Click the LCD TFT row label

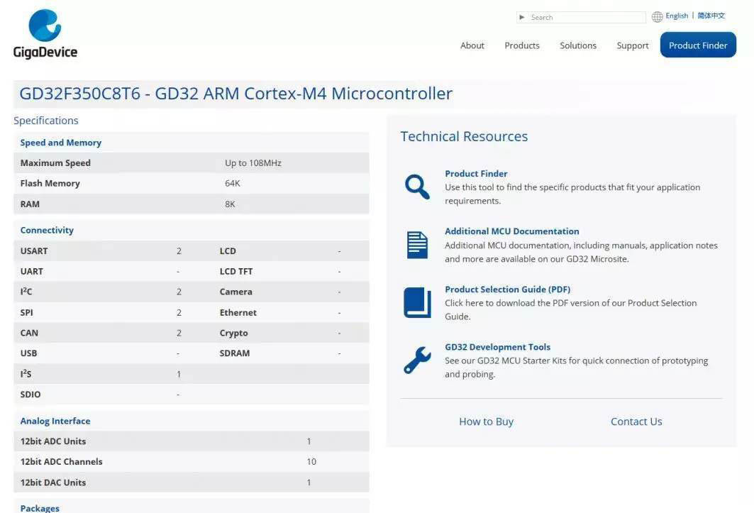(236, 272)
